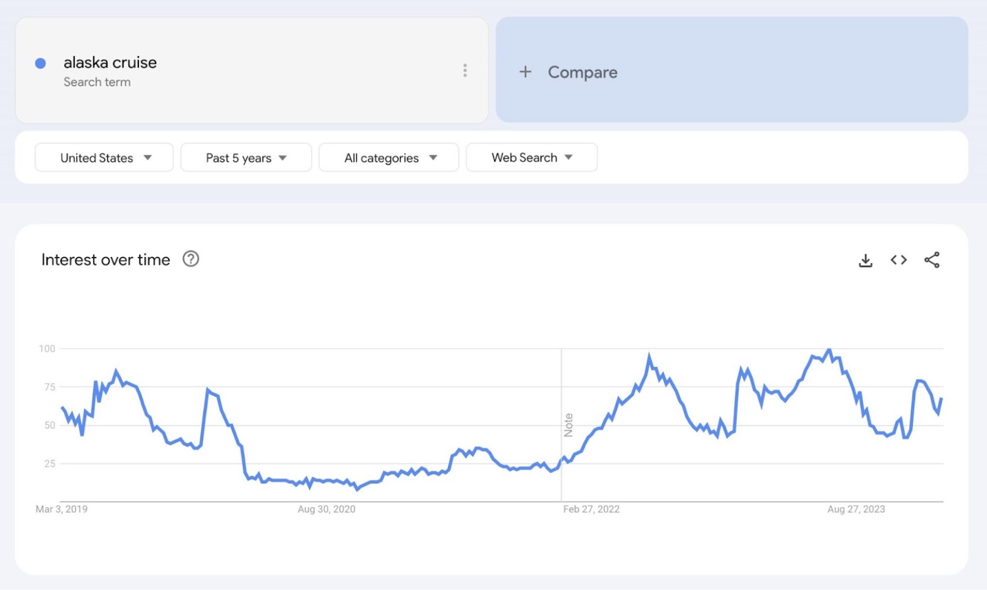Open the Past 5 years time range dropdown
Viewport: 987px width, 590px height.
[246, 158]
